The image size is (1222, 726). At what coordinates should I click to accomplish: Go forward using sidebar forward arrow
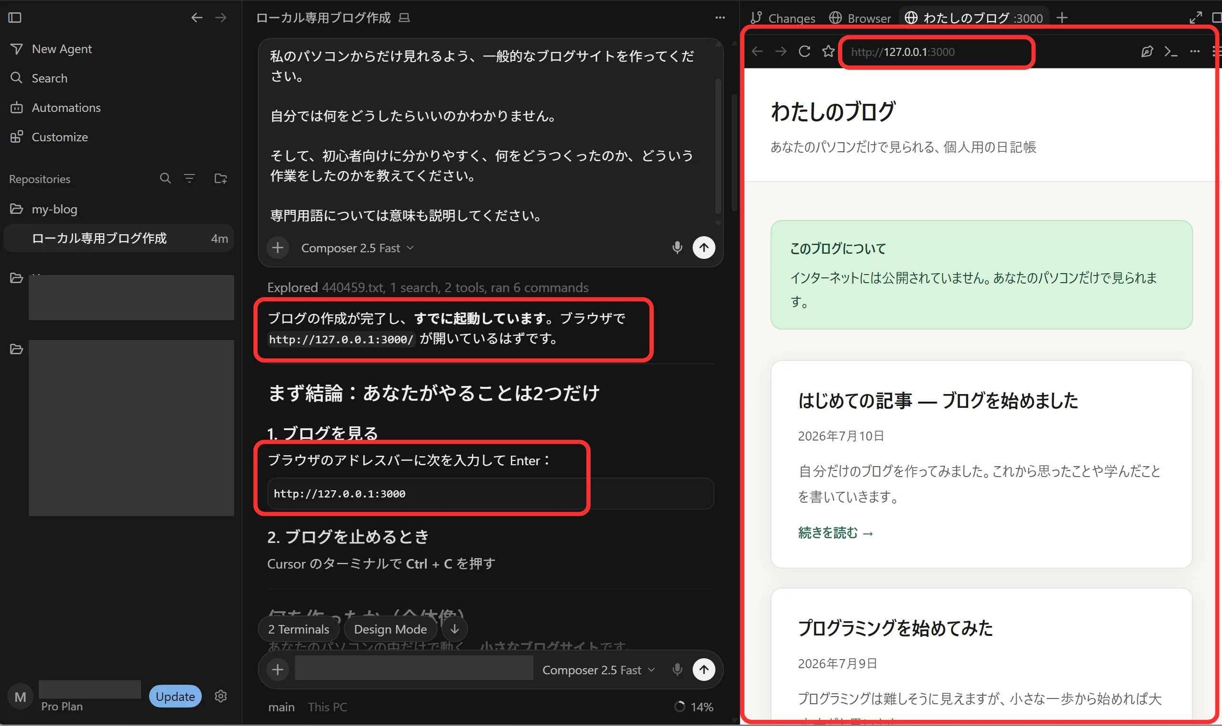221,18
